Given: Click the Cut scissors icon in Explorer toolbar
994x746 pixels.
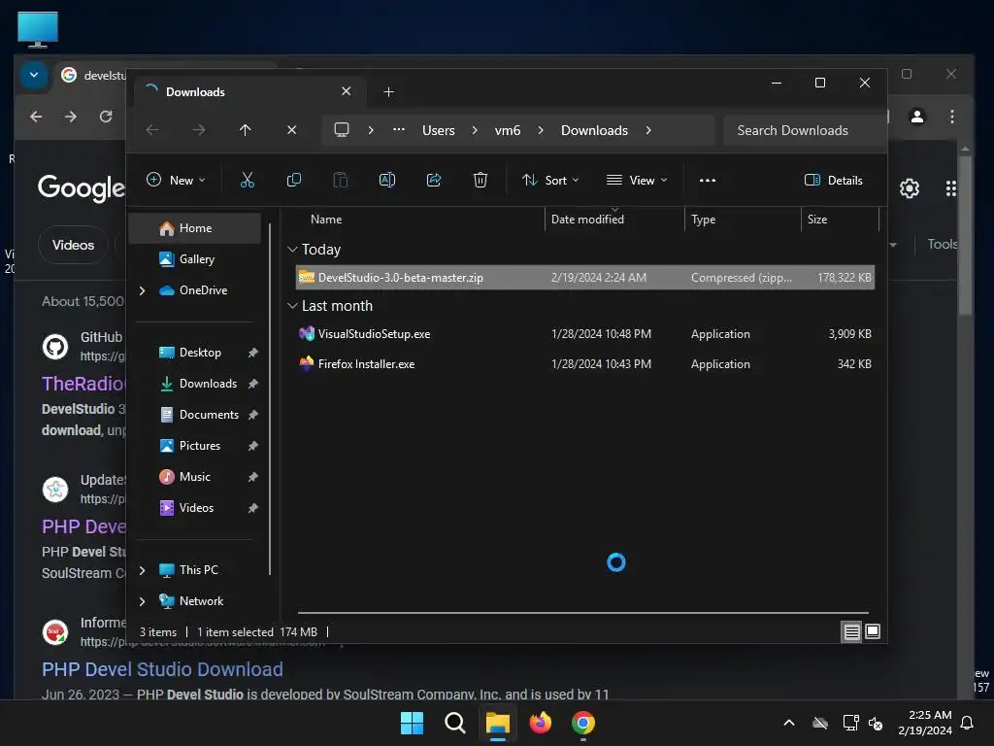Looking at the screenshot, I should [x=248, y=180].
